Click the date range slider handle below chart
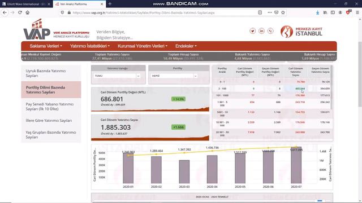The width and height of the screenshot is (362, 203). pyautogui.click(x=320, y=201)
